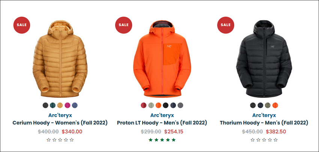Open the yellow Cerium Hoody jacket image

coord(60,59)
